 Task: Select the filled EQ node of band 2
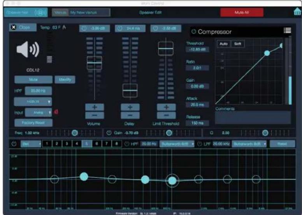click(84, 177)
